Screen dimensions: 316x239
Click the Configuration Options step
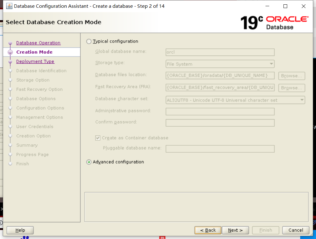(40, 108)
